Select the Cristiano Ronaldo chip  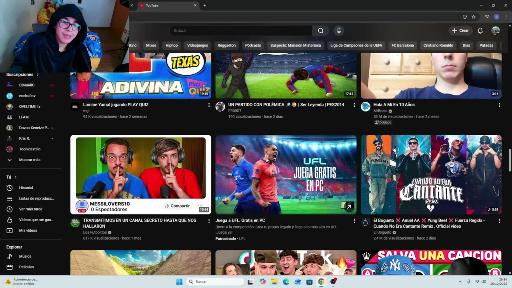pyautogui.click(x=438, y=46)
